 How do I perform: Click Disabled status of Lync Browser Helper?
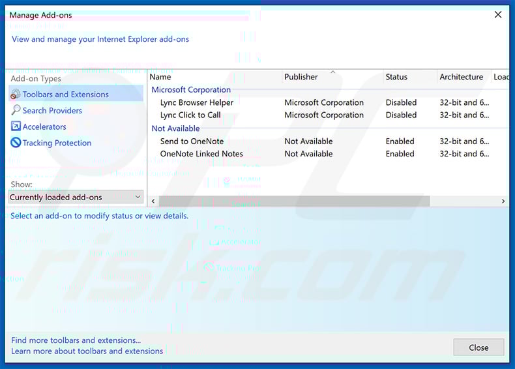(401, 102)
